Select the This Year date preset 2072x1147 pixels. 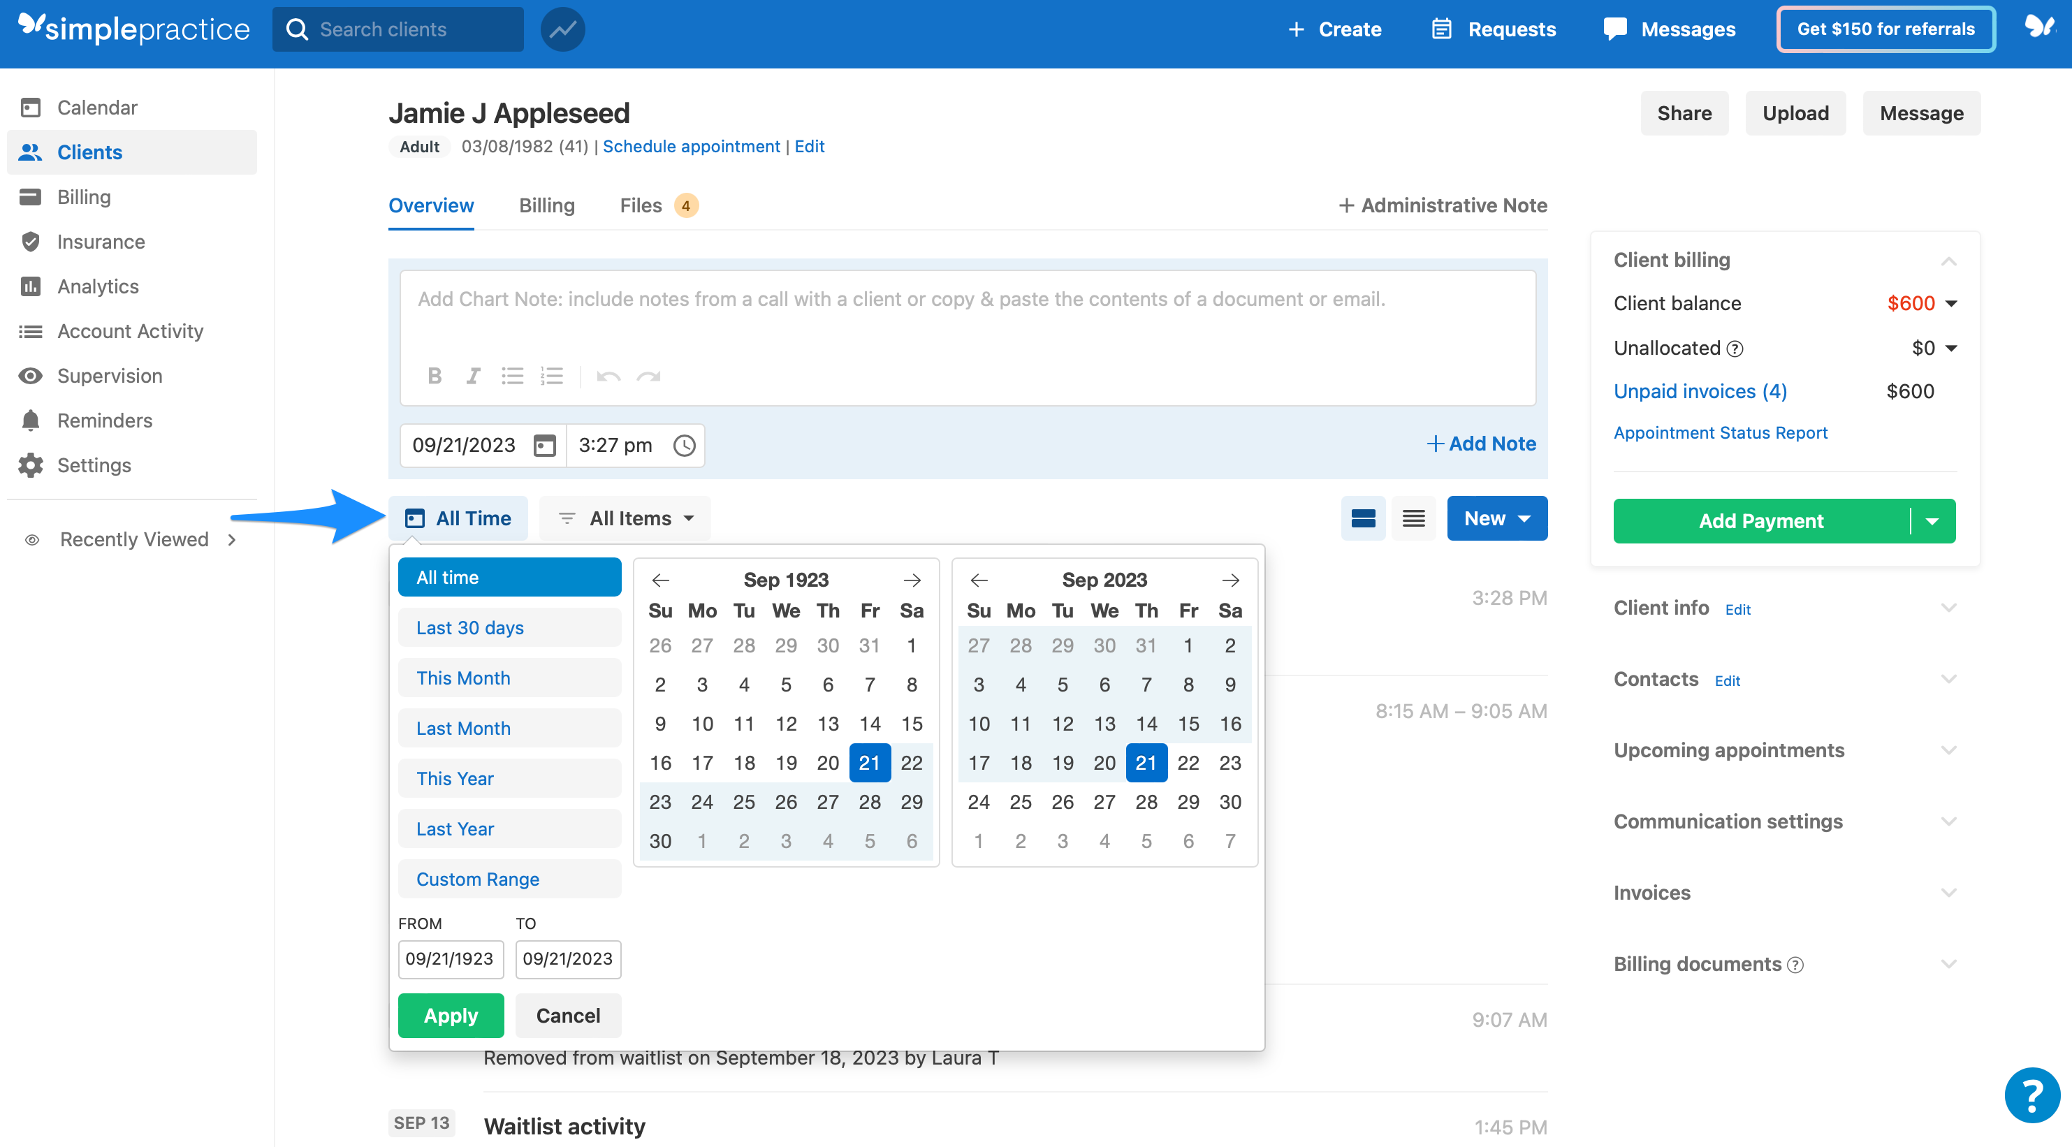(x=509, y=777)
